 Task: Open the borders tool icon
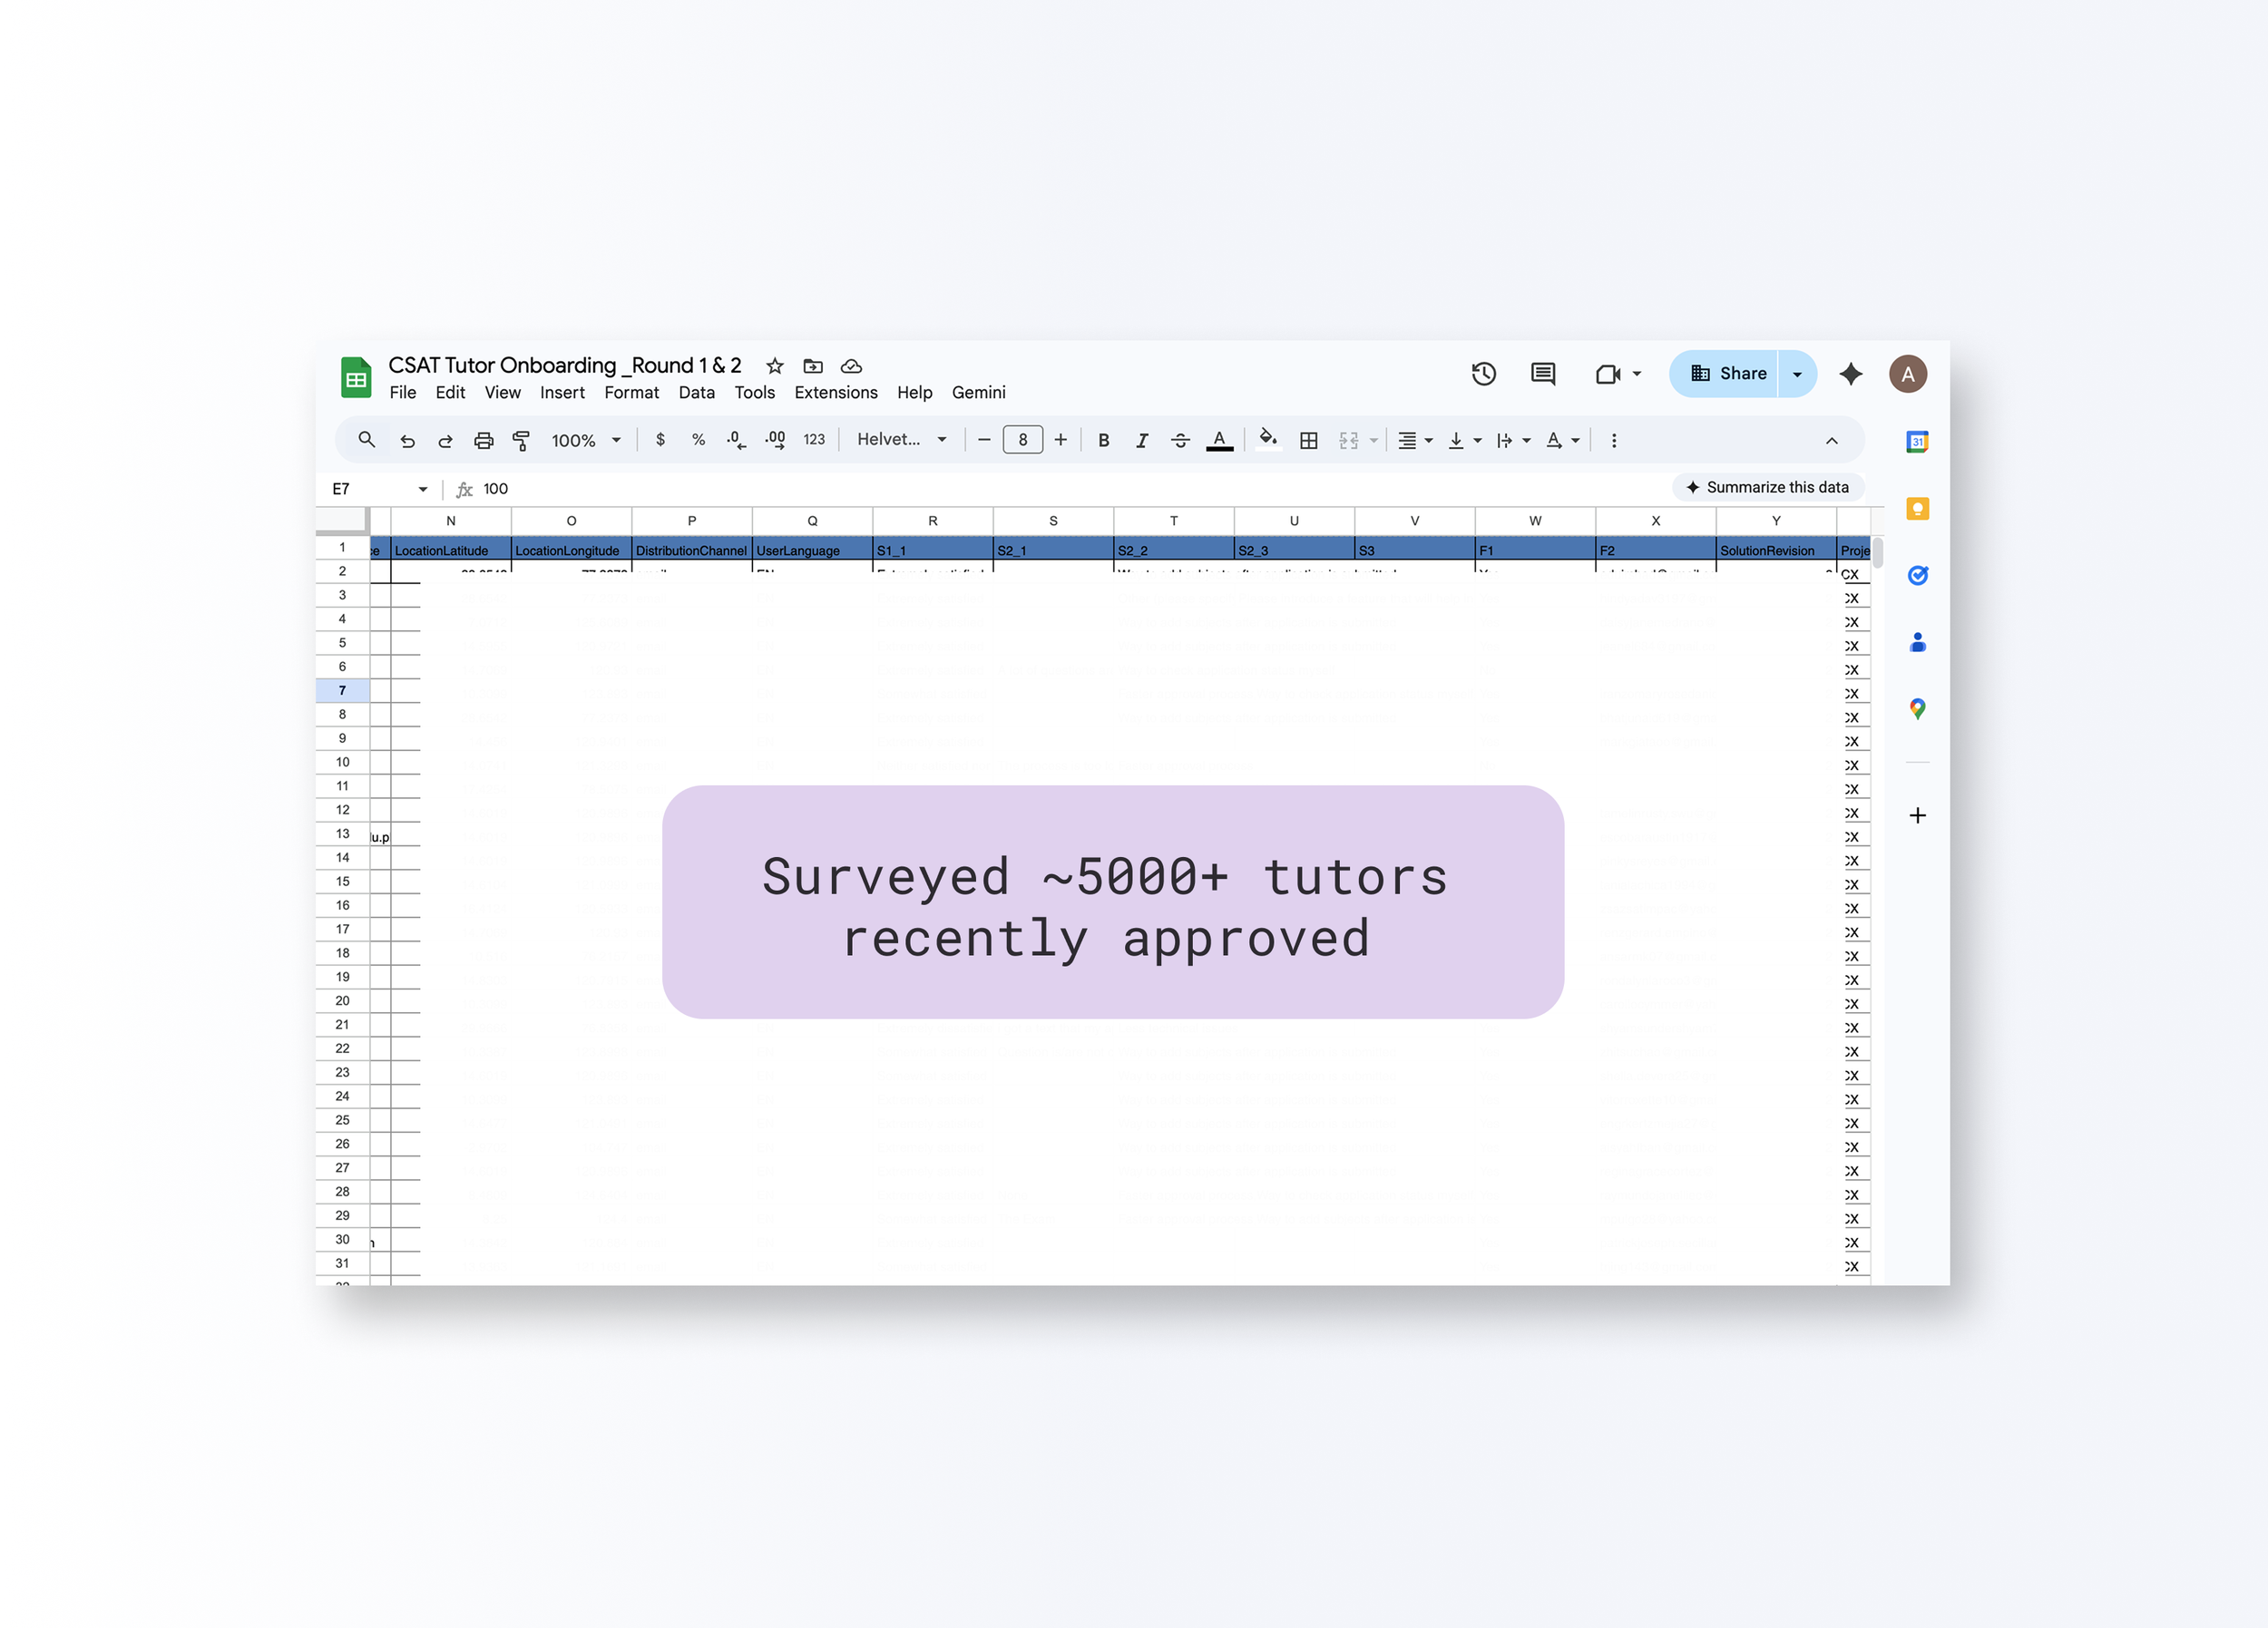pos(1308,440)
